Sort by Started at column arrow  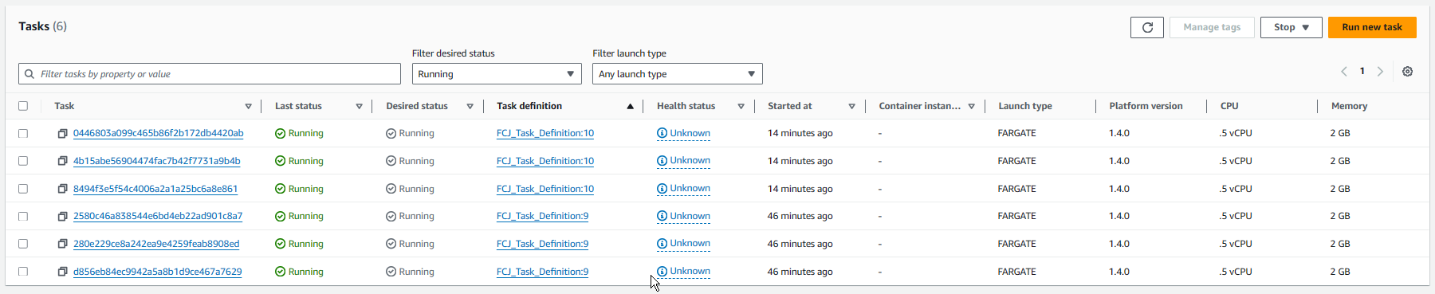pyautogui.click(x=851, y=106)
